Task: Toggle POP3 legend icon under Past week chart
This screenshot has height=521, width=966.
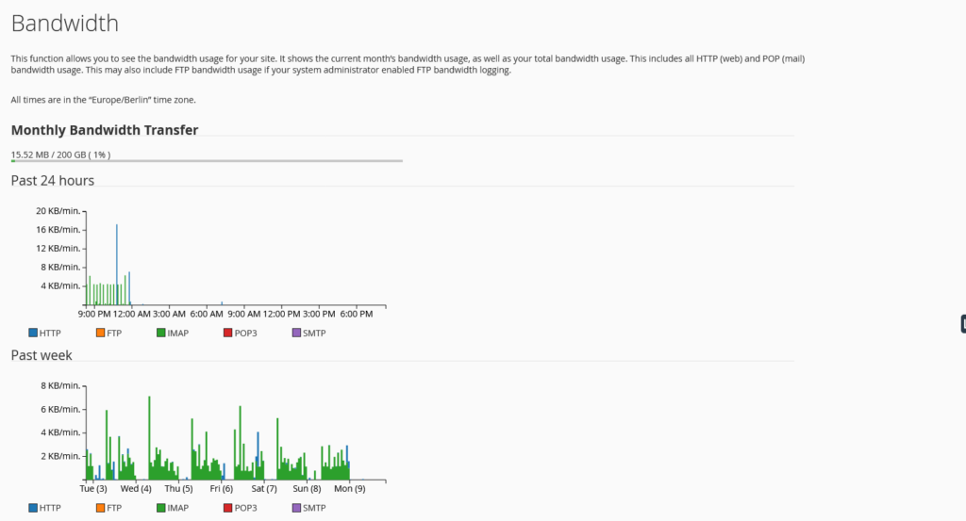Action: click(x=227, y=508)
